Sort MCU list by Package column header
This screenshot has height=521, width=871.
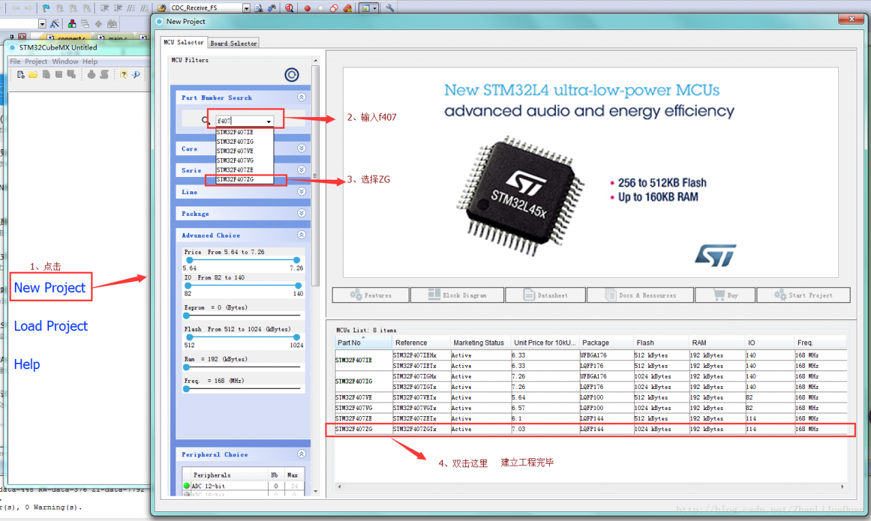tap(606, 343)
